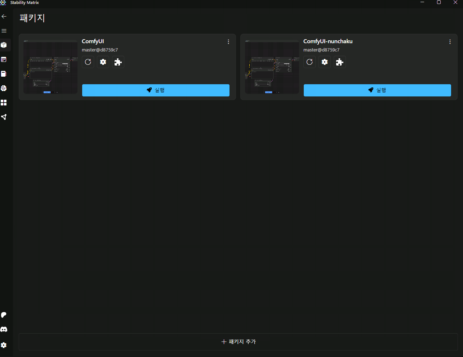Open extensions puzzle icon for ComfyUI
Image resolution: width=463 pixels, height=357 pixels.
click(118, 62)
